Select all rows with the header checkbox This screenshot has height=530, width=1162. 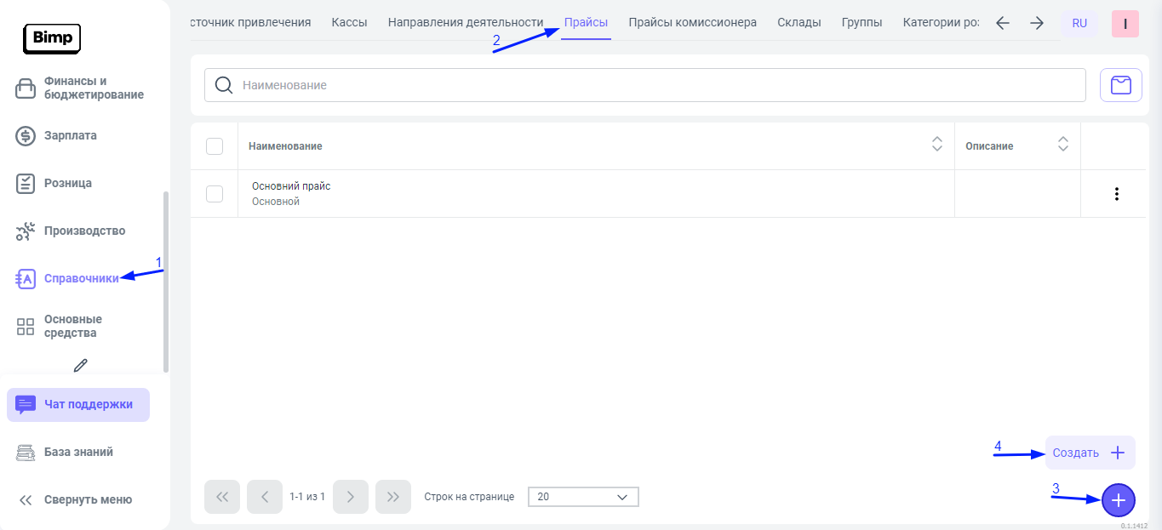(215, 146)
